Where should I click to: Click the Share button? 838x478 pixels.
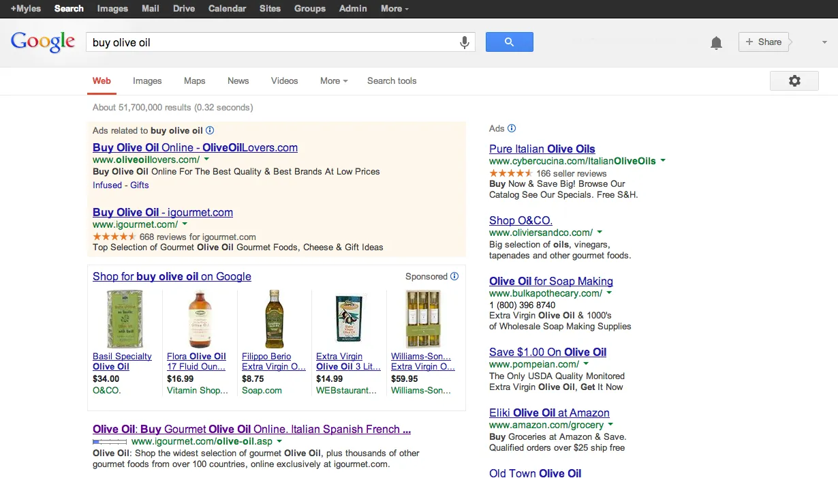[x=763, y=42]
